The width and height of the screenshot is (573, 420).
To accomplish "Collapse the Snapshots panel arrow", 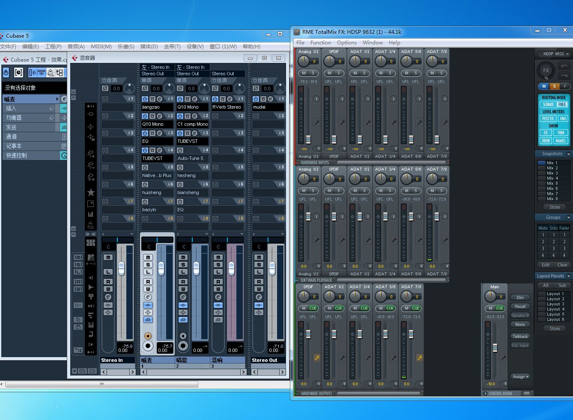I will pos(568,154).
